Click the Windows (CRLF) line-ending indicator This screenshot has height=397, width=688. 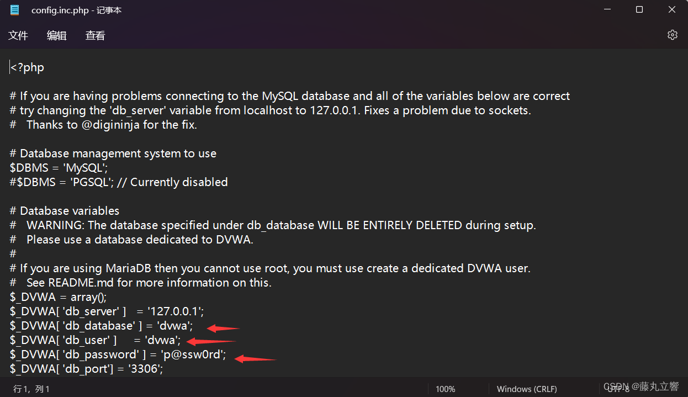(526, 389)
